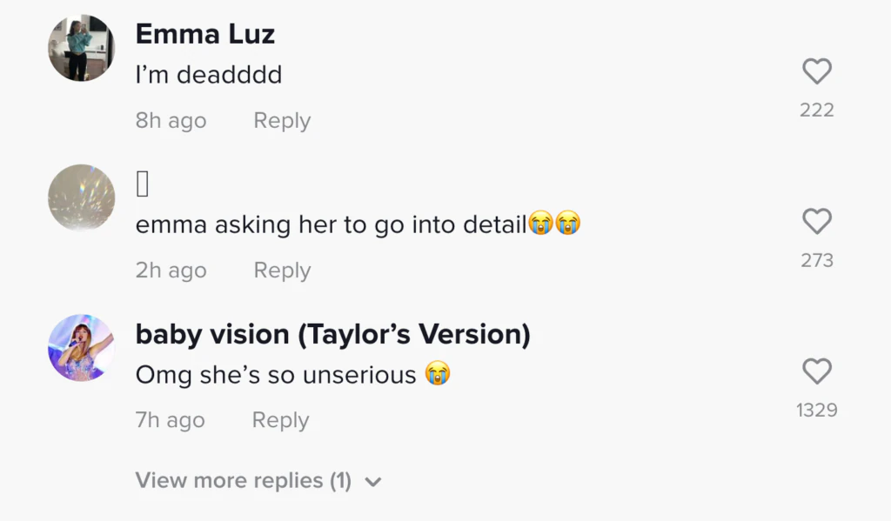Click the 'emma asking her to go into detail' text

331,224
